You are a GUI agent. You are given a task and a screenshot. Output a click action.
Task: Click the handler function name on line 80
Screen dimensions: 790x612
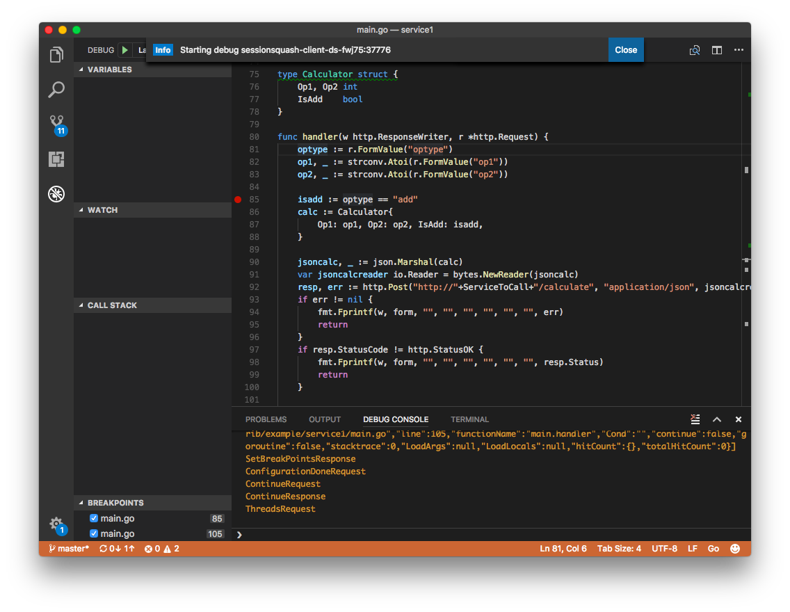click(320, 137)
